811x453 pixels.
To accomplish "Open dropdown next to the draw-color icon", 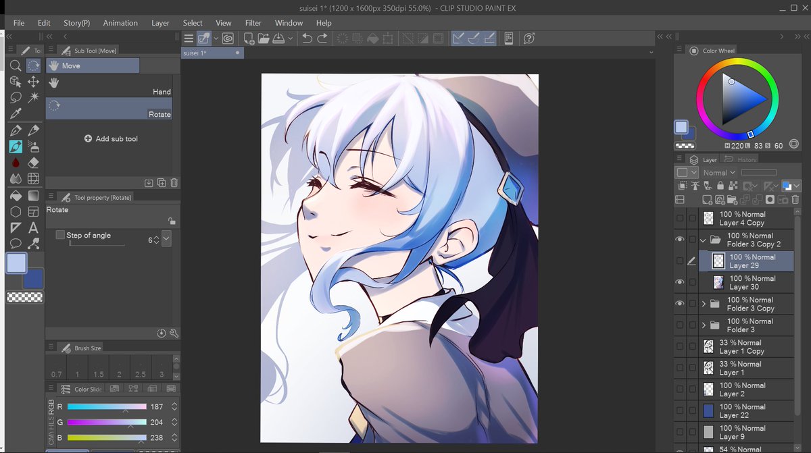I will tap(216, 38).
